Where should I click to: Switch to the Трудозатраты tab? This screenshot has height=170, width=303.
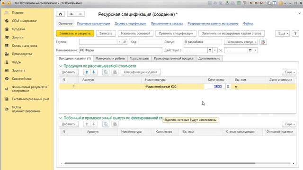coord(139,59)
